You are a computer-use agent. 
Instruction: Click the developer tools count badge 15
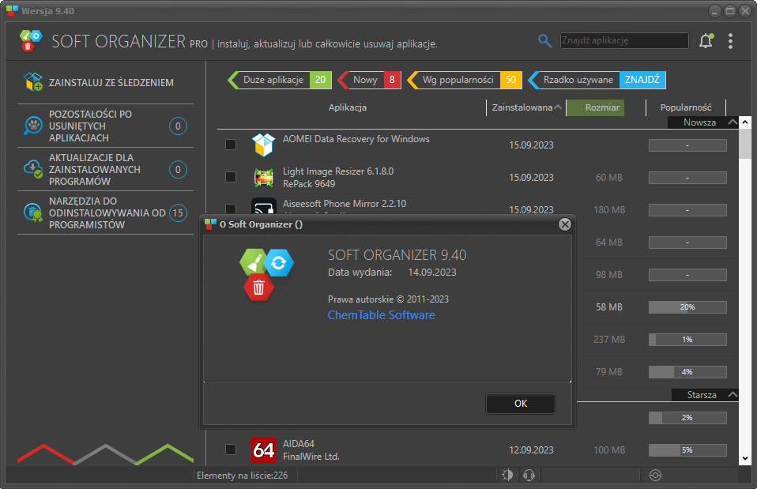point(178,213)
